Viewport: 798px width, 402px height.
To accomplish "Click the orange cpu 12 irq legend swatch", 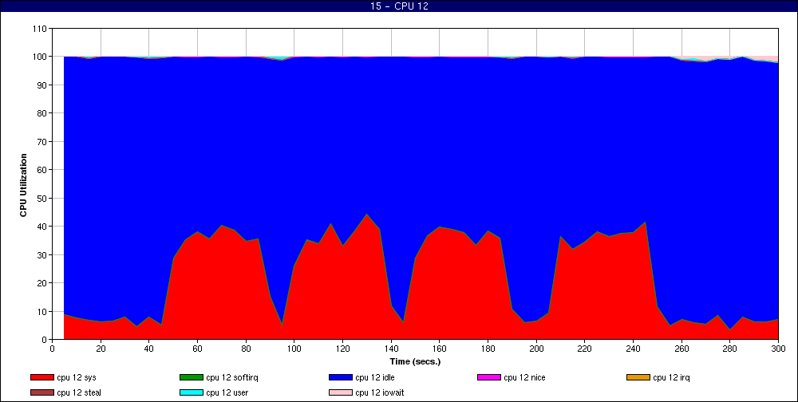I will click(x=638, y=377).
